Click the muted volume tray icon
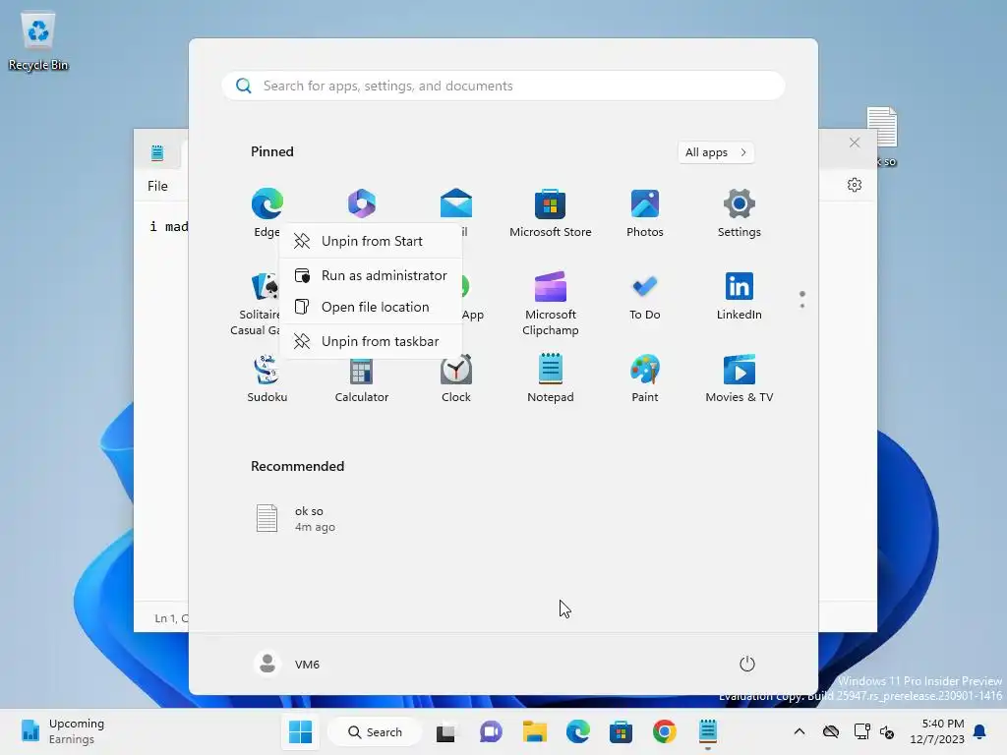This screenshot has width=1007, height=755. tap(888, 731)
